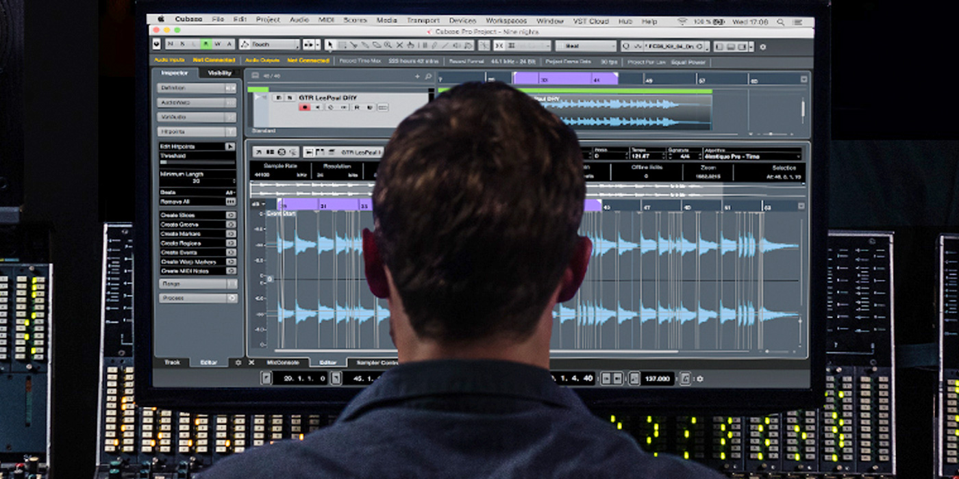Adjust the hitpoint Threshold slider
Screen dimensions: 959x479
197,162
